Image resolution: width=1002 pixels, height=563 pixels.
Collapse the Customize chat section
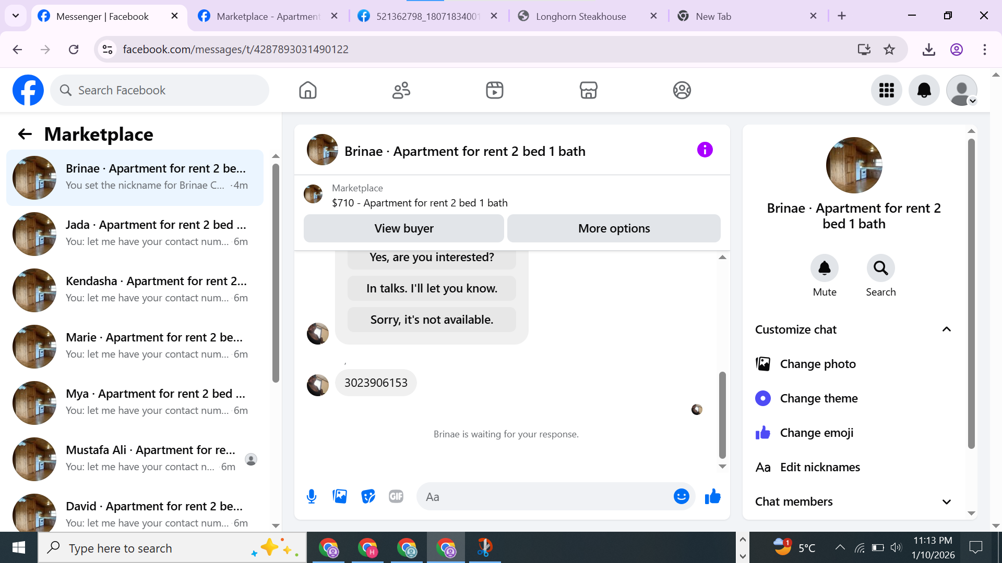pos(946,329)
